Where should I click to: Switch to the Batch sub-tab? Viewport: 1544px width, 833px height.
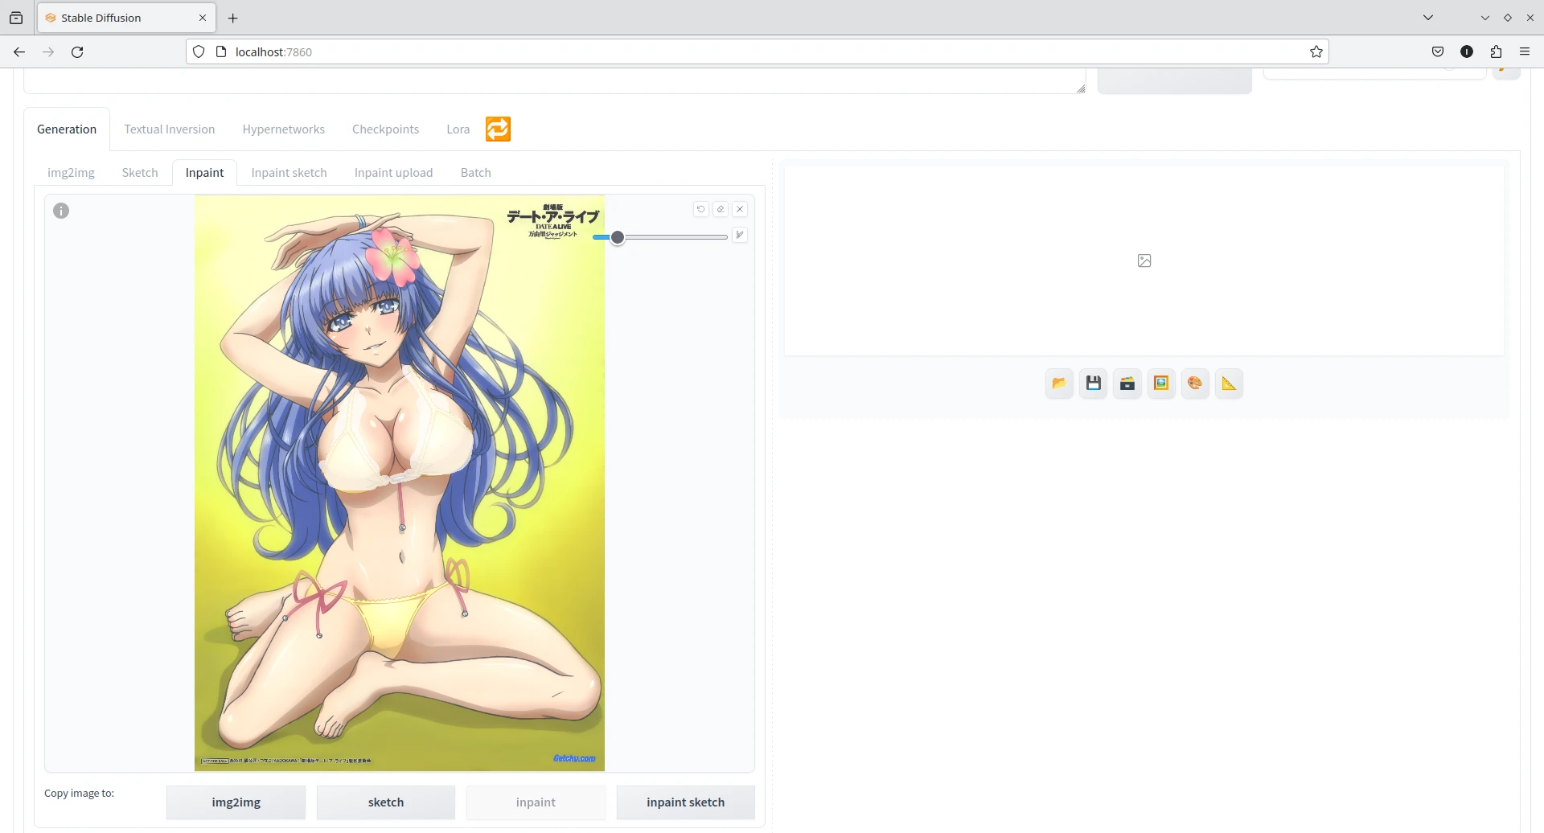click(x=476, y=173)
